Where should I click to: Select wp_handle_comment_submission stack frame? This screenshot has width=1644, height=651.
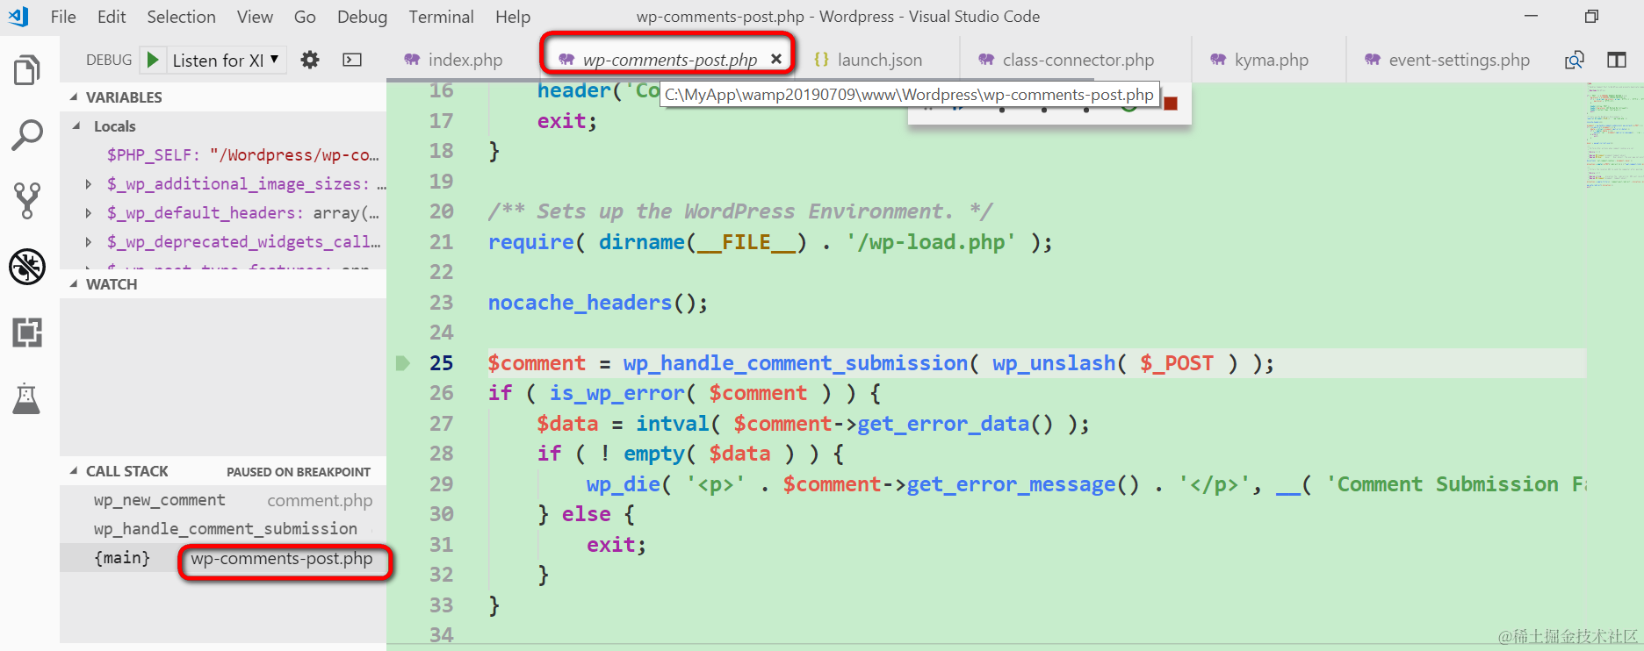click(x=223, y=529)
